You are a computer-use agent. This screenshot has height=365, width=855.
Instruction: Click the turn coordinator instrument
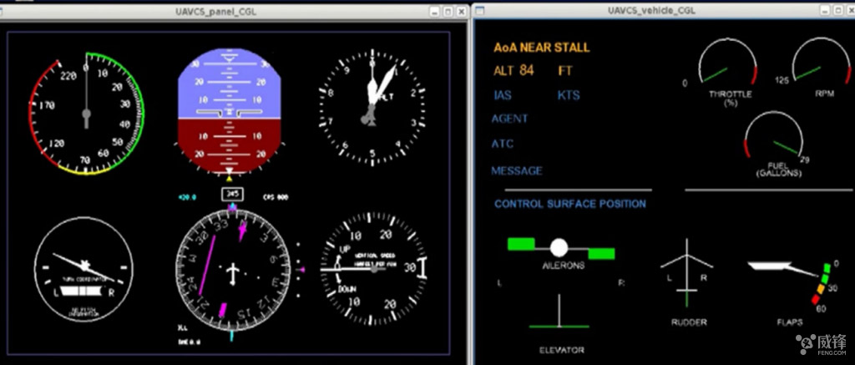tap(83, 270)
